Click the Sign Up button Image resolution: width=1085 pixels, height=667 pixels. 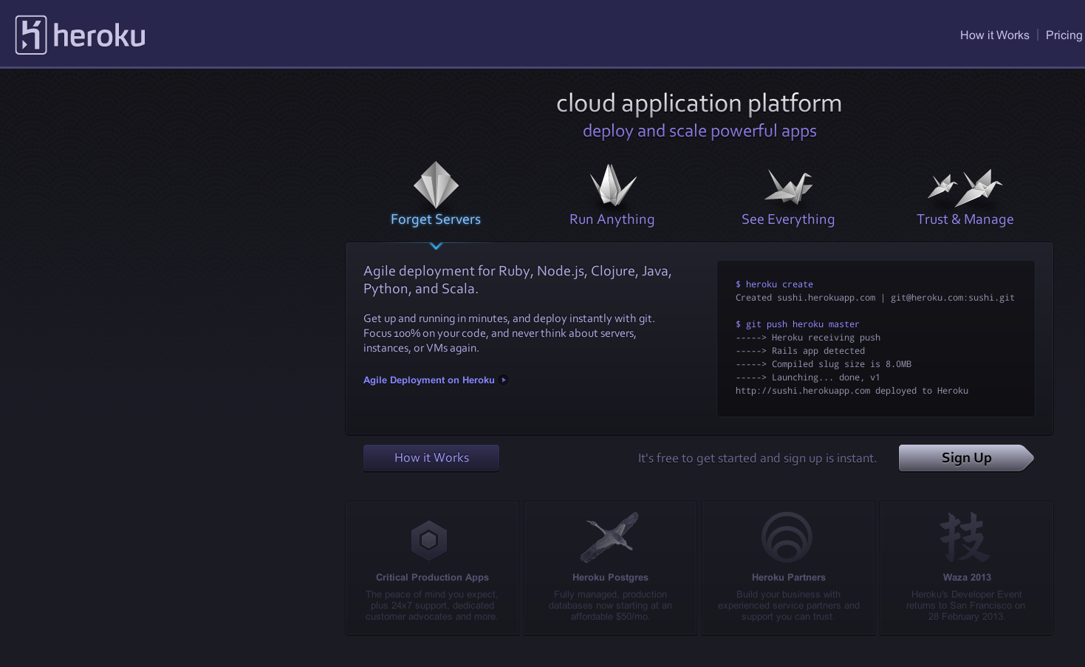click(x=966, y=458)
